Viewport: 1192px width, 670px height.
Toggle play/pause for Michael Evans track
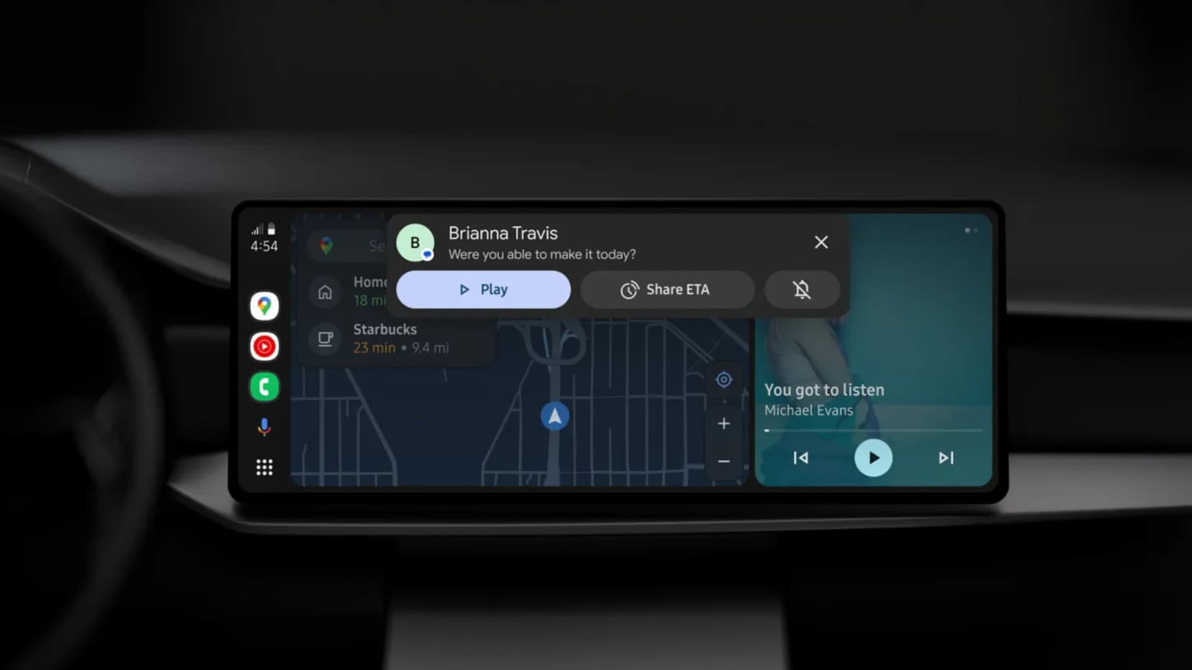point(873,457)
